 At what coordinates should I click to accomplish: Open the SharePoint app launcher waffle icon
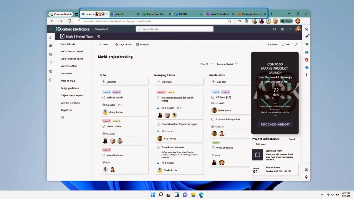point(51,29)
